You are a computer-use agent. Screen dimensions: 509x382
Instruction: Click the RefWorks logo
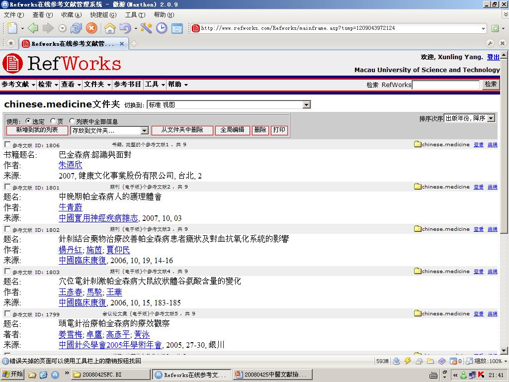[x=62, y=63]
